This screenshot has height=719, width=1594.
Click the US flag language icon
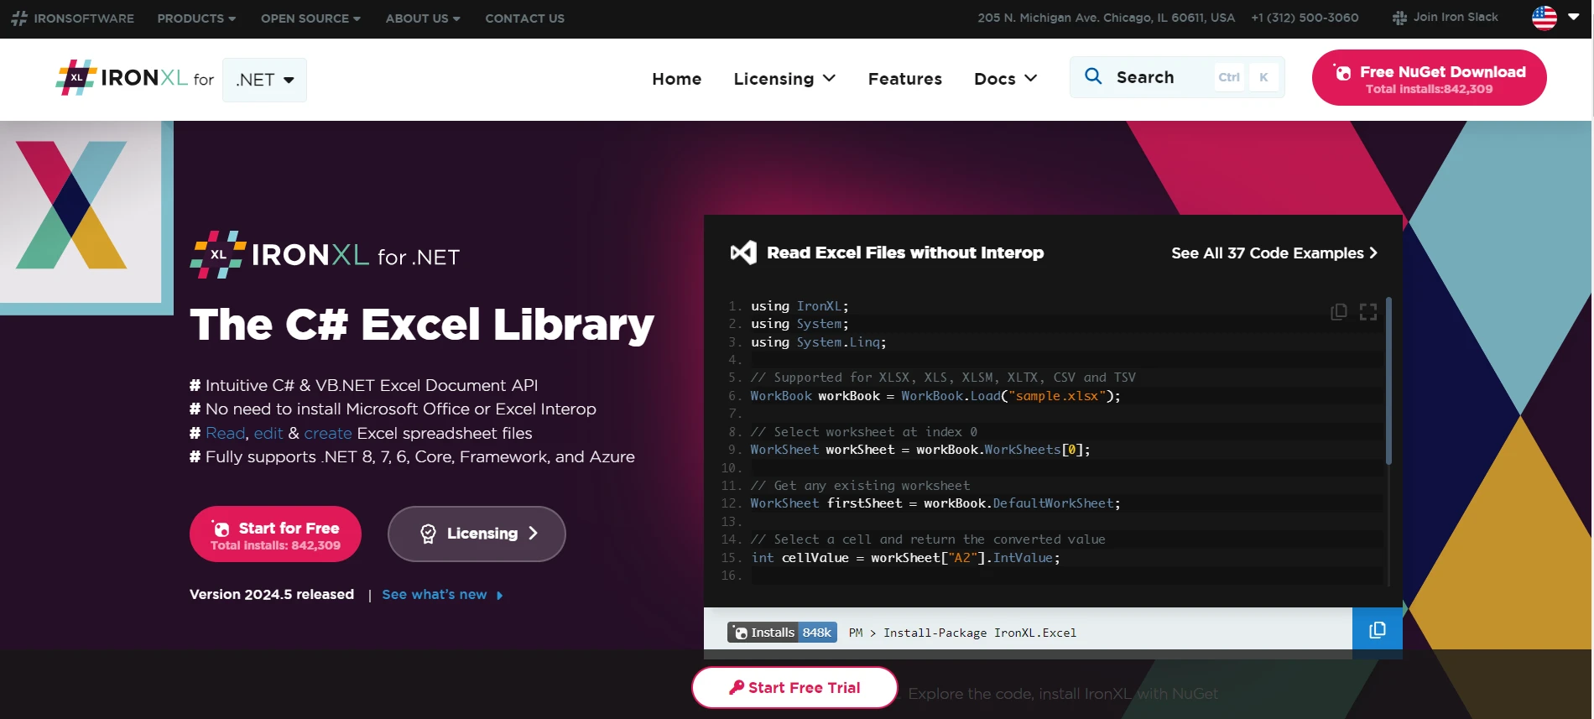pos(1544,18)
